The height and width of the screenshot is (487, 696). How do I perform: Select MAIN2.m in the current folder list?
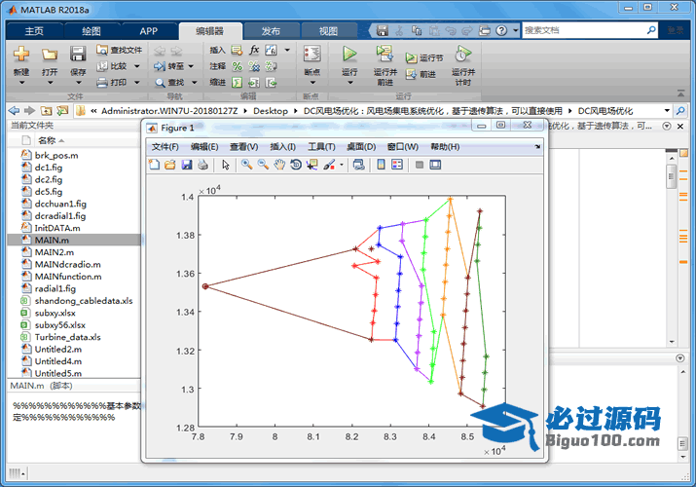tap(55, 251)
